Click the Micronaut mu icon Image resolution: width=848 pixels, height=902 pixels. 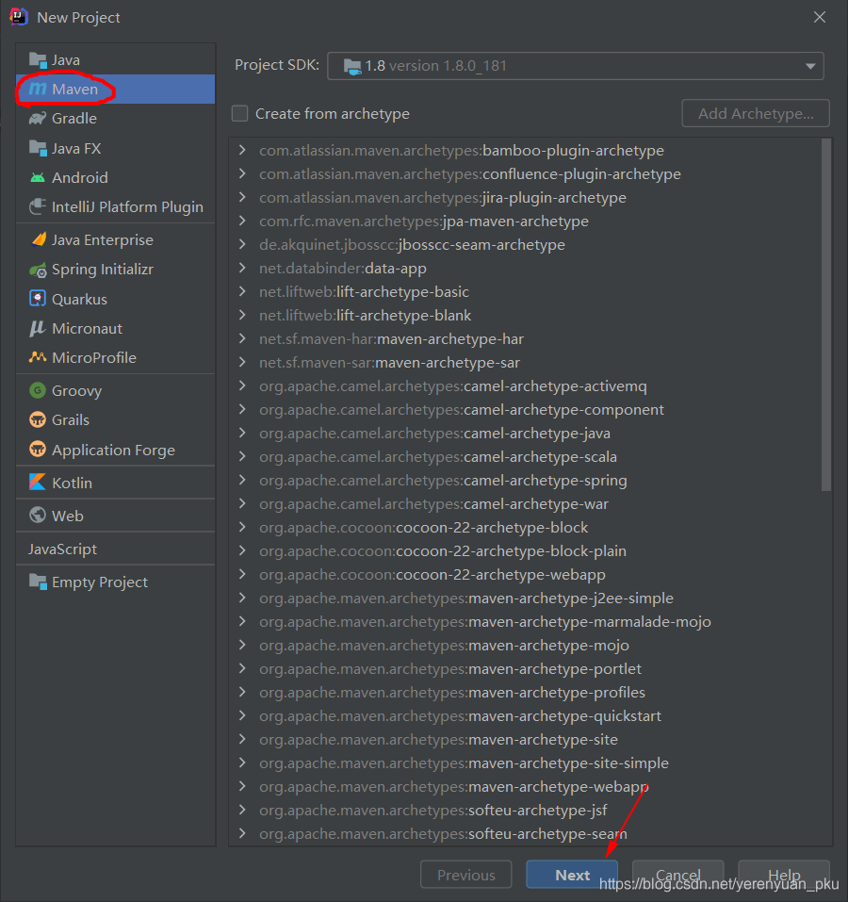[38, 328]
